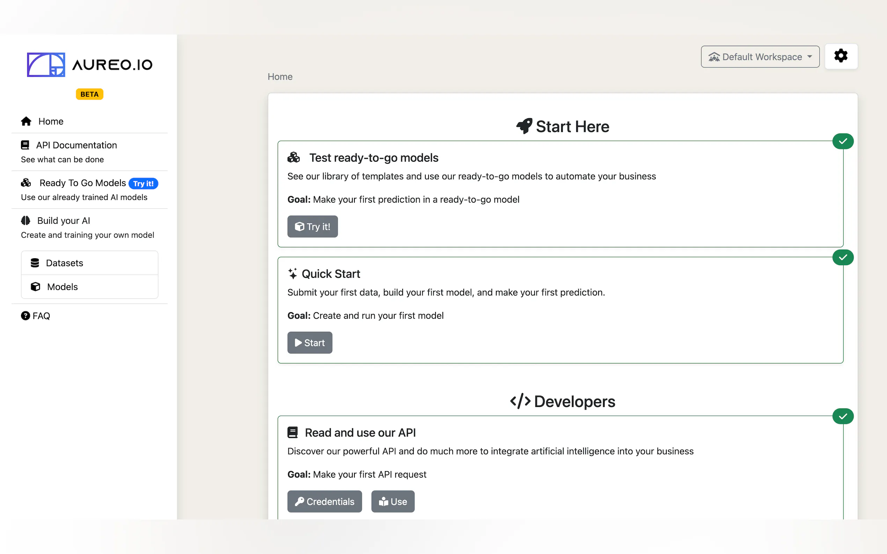Viewport: 887px width, 554px height.
Task: Click the FAQ question mark icon
Action: point(25,316)
